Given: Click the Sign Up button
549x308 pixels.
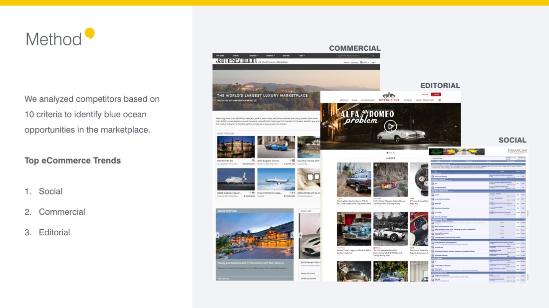Looking at the screenshot, I should 425,94.
